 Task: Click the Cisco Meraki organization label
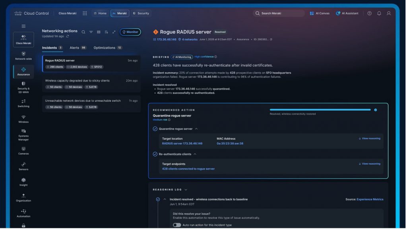tap(68, 13)
